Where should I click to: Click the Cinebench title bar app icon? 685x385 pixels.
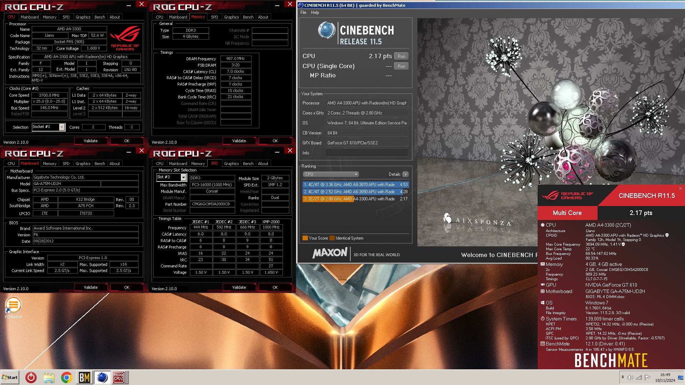(x=301, y=5)
